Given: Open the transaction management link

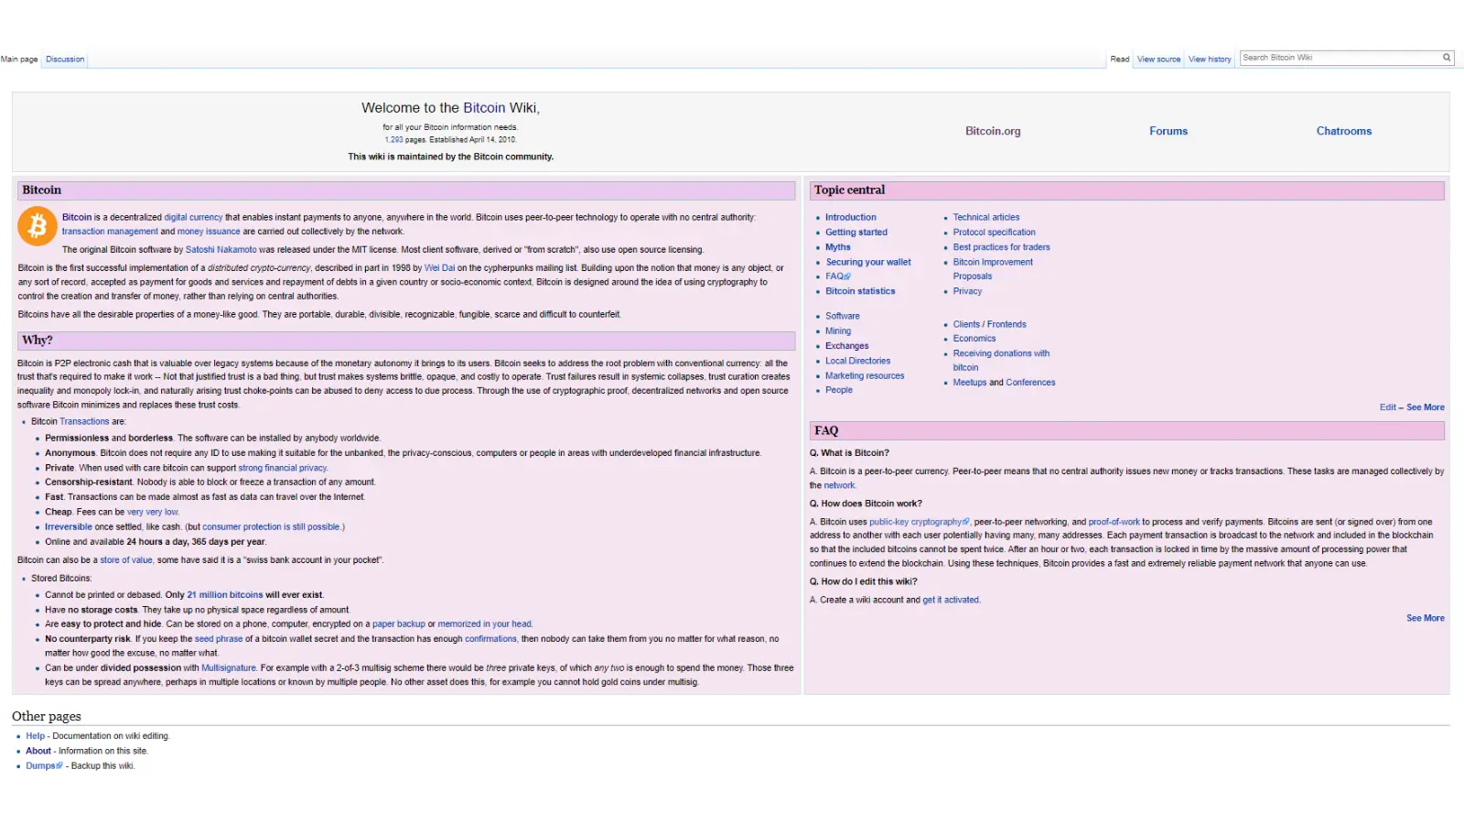Looking at the screenshot, I should click(110, 232).
